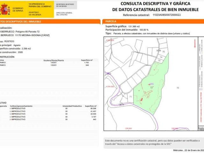This screenshot has width=204, height=153.
Task: Click construction surface cell 1.750
Action: [86, 62]
